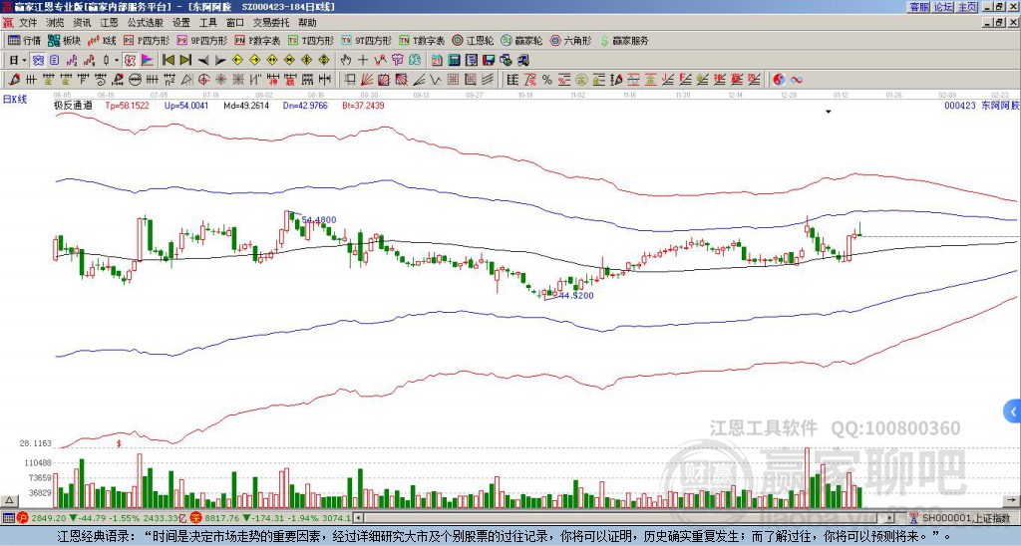This screenshot has width=1021, height=546.
Task: Open the 浏览 menu
Action: click(56, 23)
